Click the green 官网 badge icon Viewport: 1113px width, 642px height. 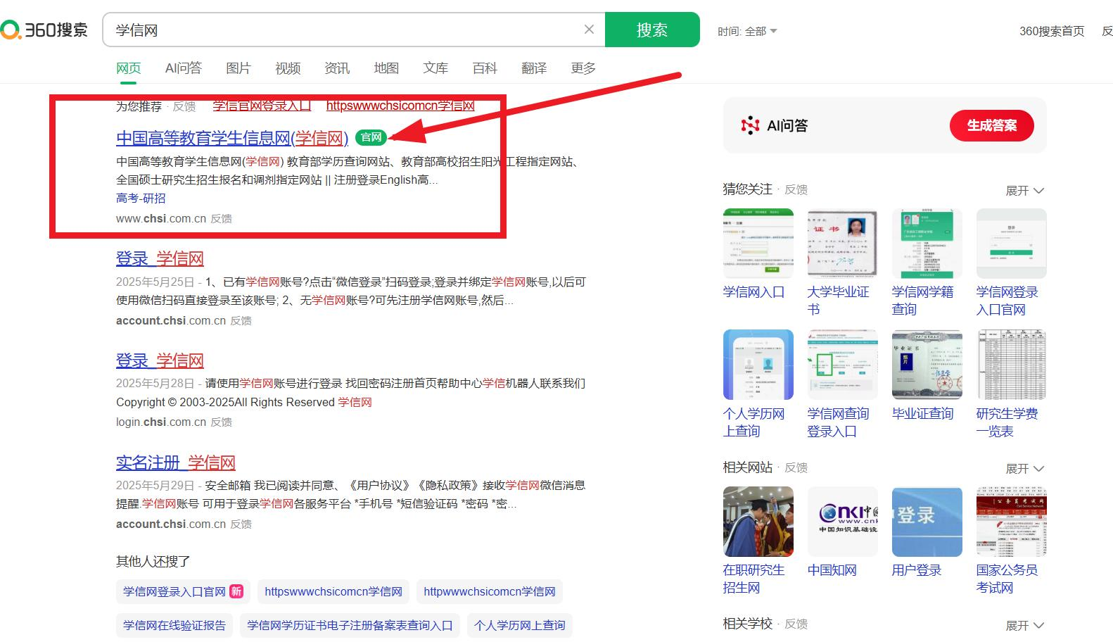[371, 138]
